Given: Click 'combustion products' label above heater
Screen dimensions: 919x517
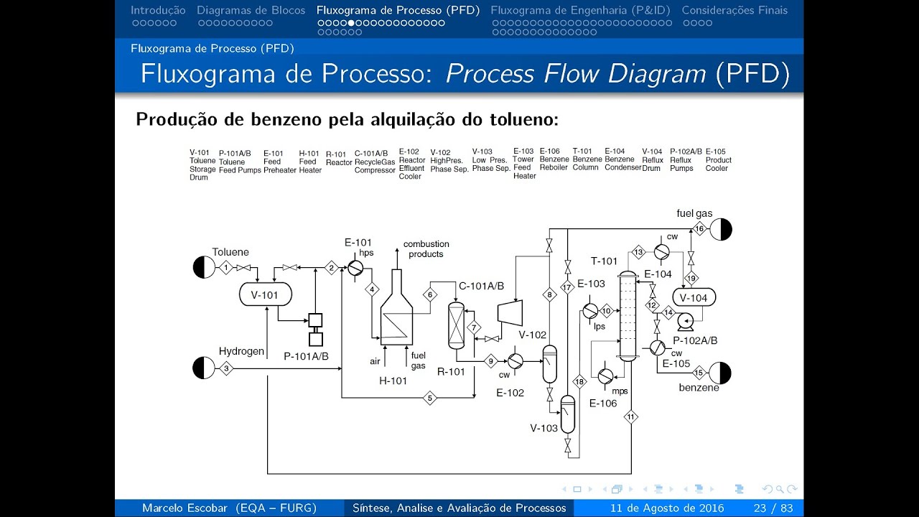Looking at the screenshot, I should pos(426,249).
